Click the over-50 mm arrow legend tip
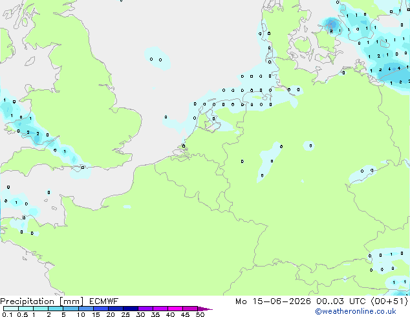Viewport: 410px width, 317px height. point(205,309)
